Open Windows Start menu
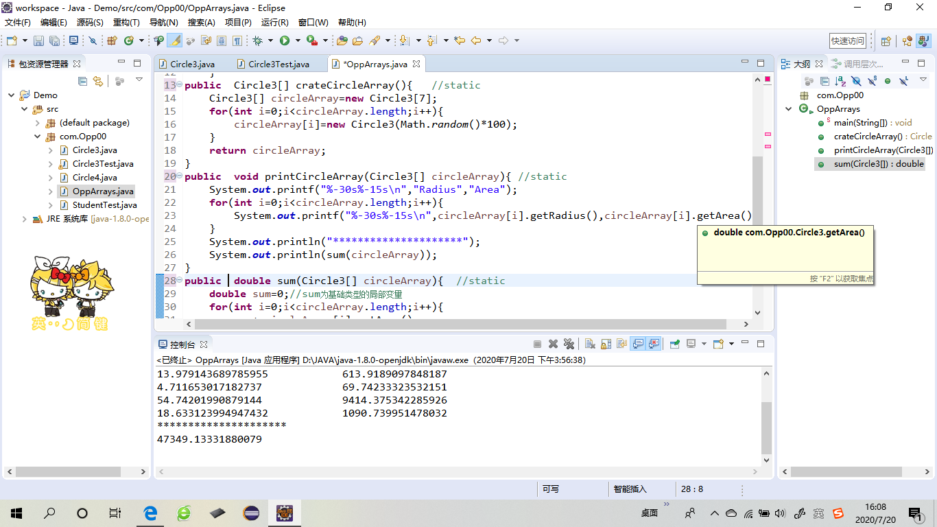 16,513
